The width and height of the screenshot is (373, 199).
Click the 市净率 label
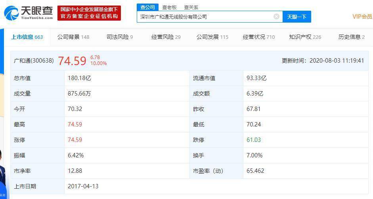[22, 171]
